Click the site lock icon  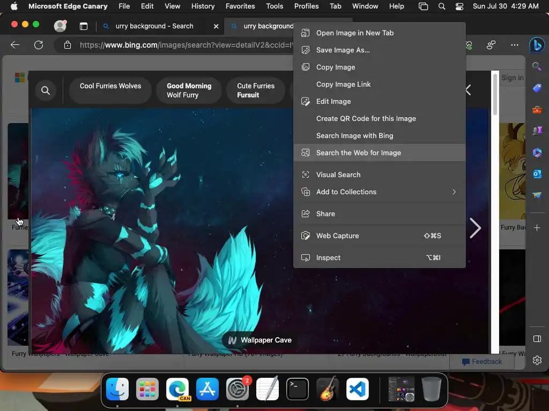(x=68, y=45)
